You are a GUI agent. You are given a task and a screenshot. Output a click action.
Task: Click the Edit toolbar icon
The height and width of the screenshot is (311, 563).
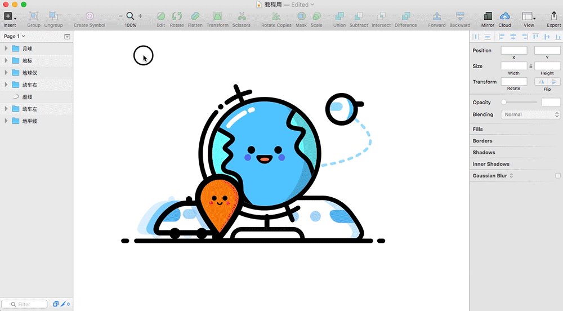(161, 16)
